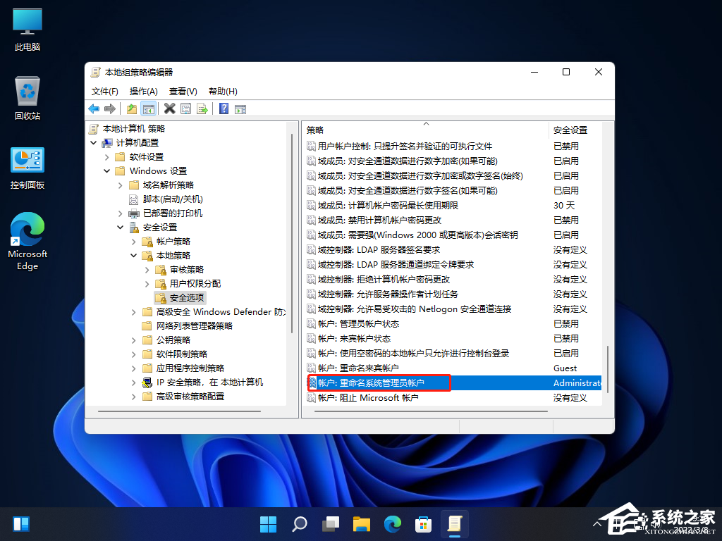Open File Explorer from the taskbar
The image size is (722, 541).
click(x=362, y=524)
